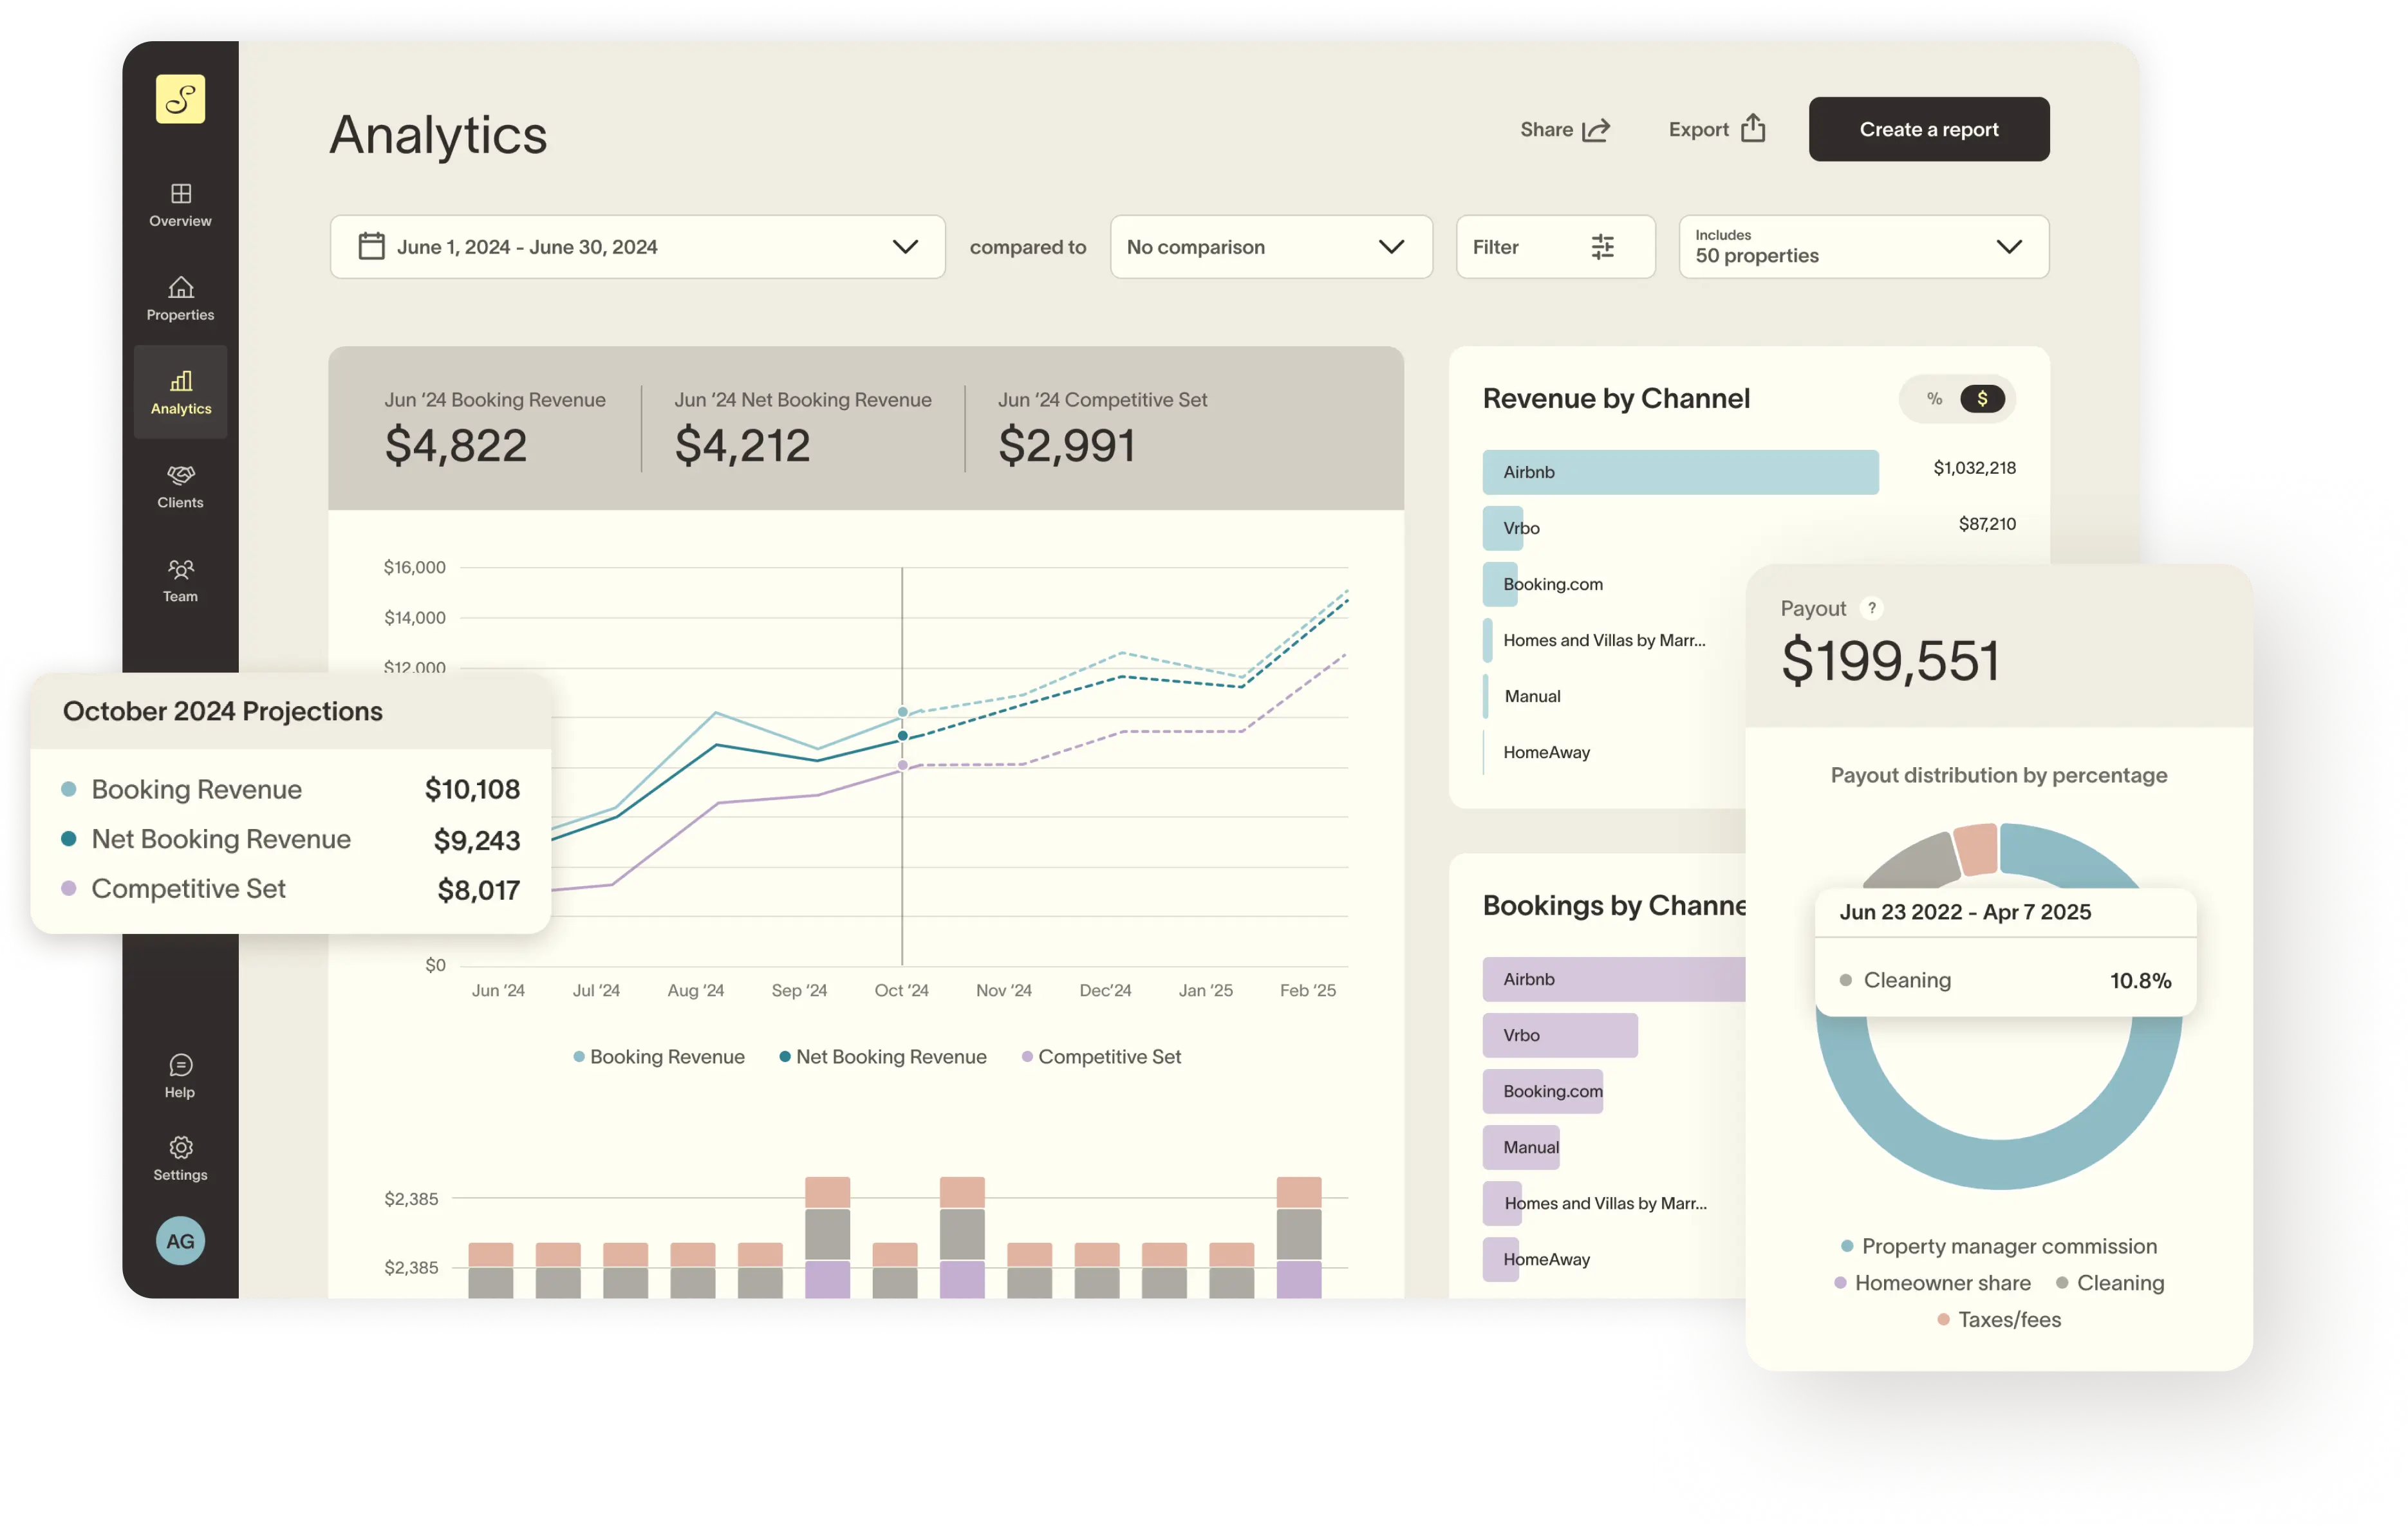Open Clients handshake icon

point(180,475)
